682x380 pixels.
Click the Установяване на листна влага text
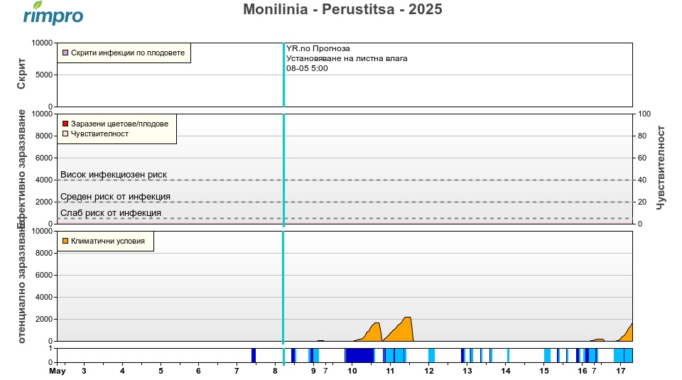coord(347,58)
